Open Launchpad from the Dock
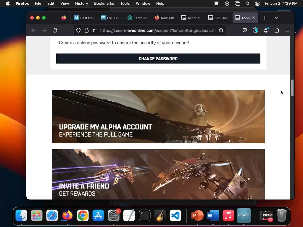 (x=36, y=215)
